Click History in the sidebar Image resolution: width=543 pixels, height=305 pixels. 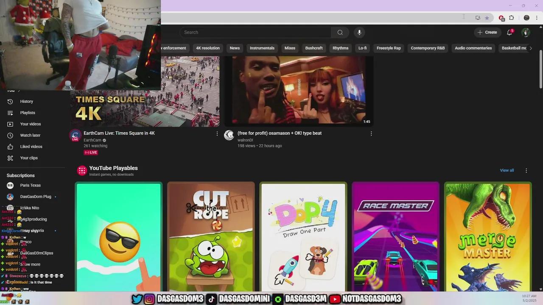[26, 101]
